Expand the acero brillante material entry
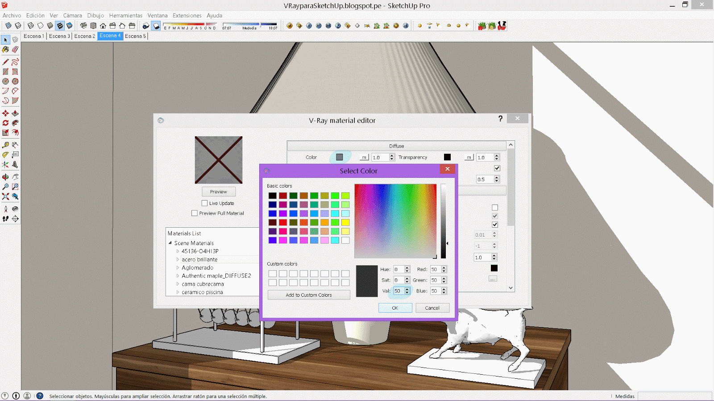 click(x=178, y=259)
